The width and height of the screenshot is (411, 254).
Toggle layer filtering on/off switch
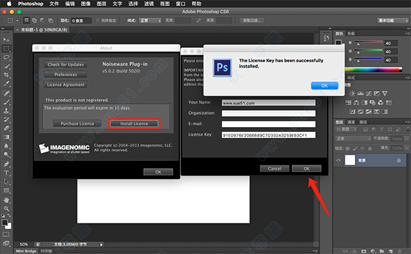408,129
